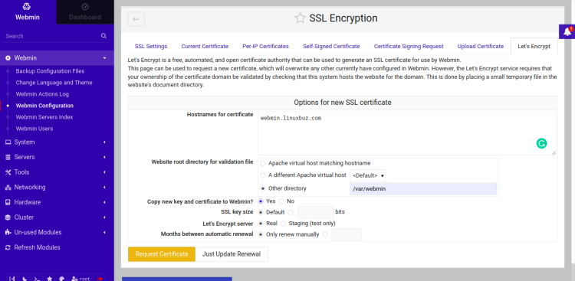This screenshot has width=575, height=281.
Task: Click the Other directory path field
Action: point(423,189)
